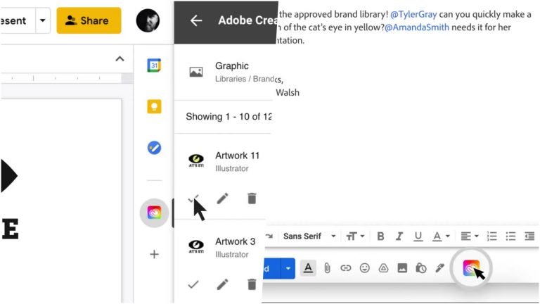540x304 pixels.
Task: Toggle the formatting options toolbar
Action: click(x=308, y=268)
